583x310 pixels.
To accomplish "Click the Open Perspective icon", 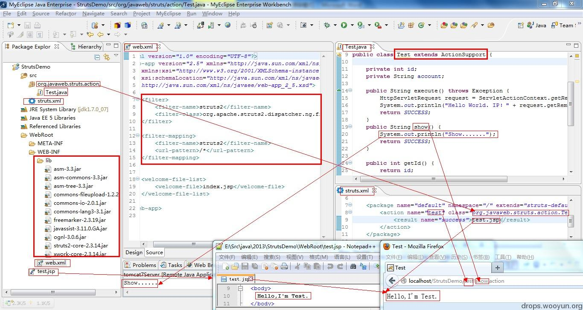I will pyautogui.click(x=521, y=25).
